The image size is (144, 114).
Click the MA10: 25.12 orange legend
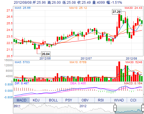pyautogui.click(x=78, y=8)
